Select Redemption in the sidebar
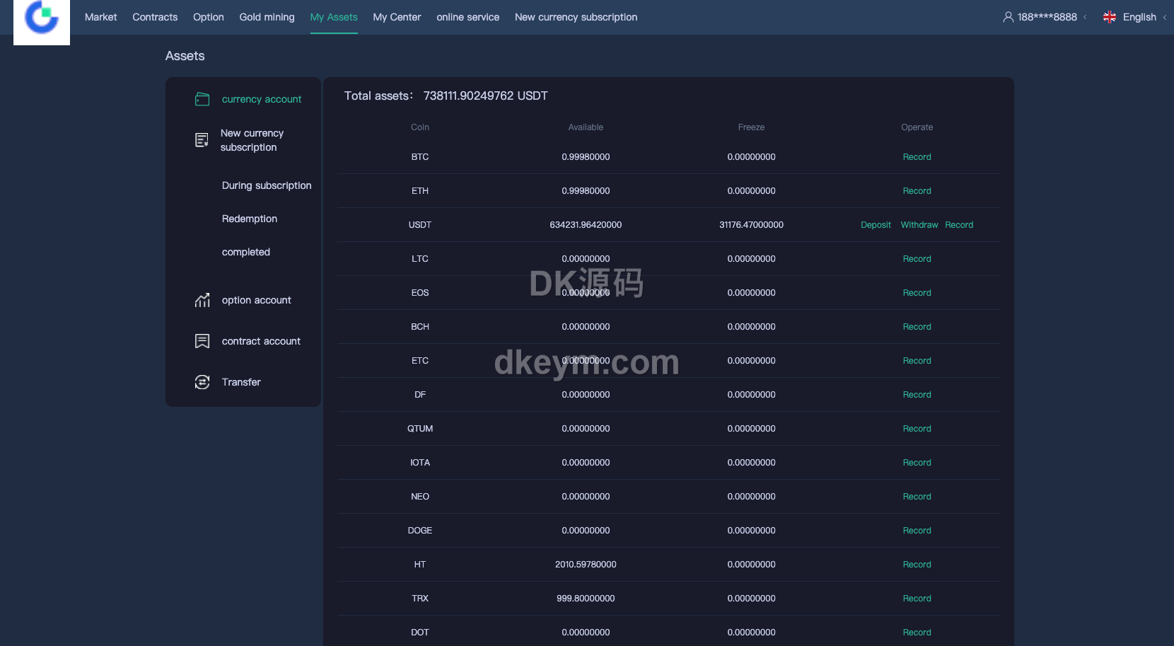This screenshot has height=646, width=1174. tap(249, 219)
